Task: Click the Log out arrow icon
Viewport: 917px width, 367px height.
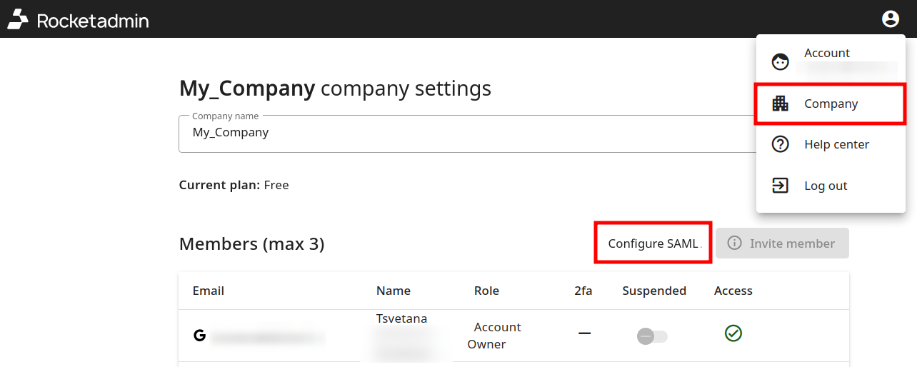Action: [x=781, y=186]
